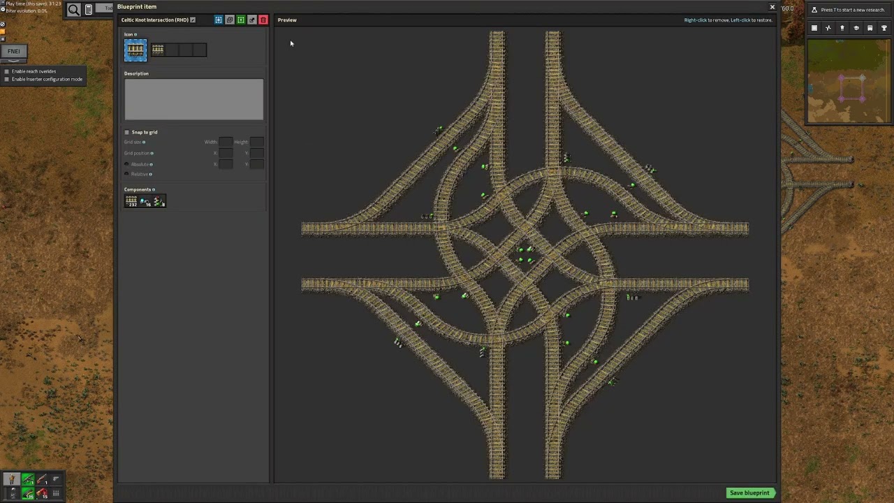Click the grid size Width field
894x503 pixels.
[x=225, y=142]
